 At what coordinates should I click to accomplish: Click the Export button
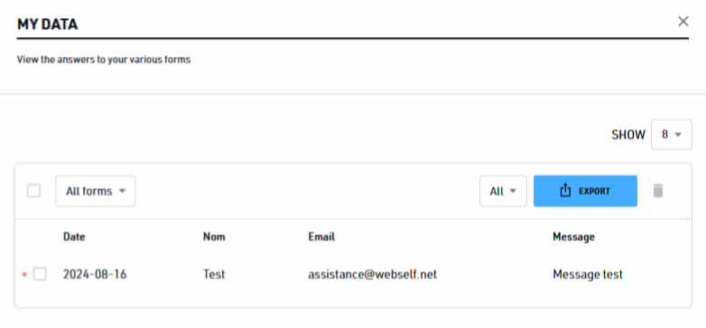[585, 191]
